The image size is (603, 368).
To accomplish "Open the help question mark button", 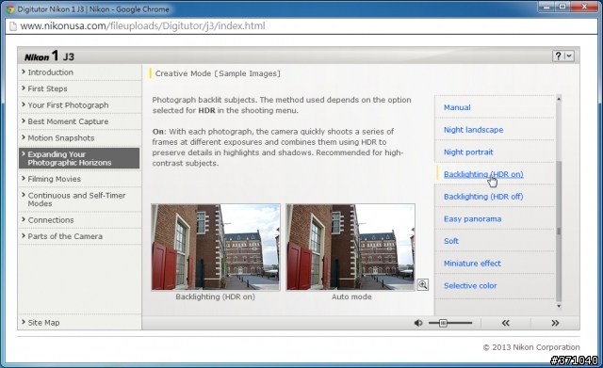I will 558,56.
